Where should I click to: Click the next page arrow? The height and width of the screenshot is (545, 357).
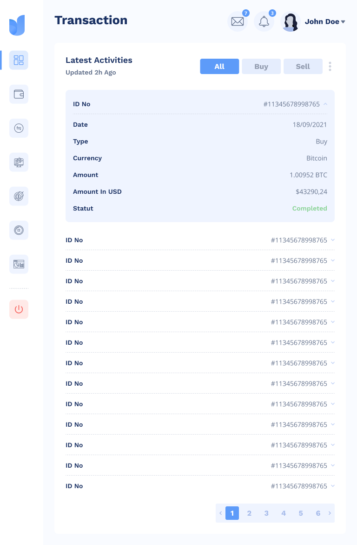point(330,513)
